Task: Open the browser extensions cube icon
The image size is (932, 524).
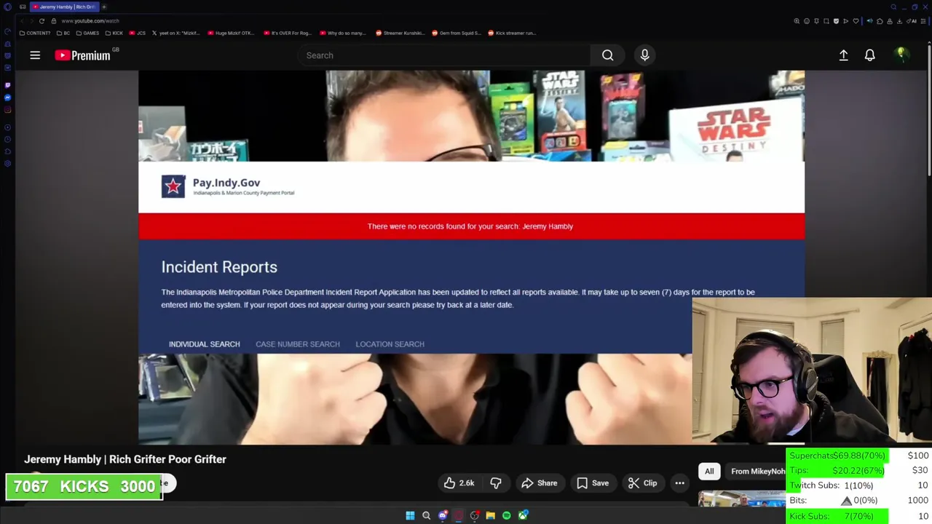Action: point(880,21)
